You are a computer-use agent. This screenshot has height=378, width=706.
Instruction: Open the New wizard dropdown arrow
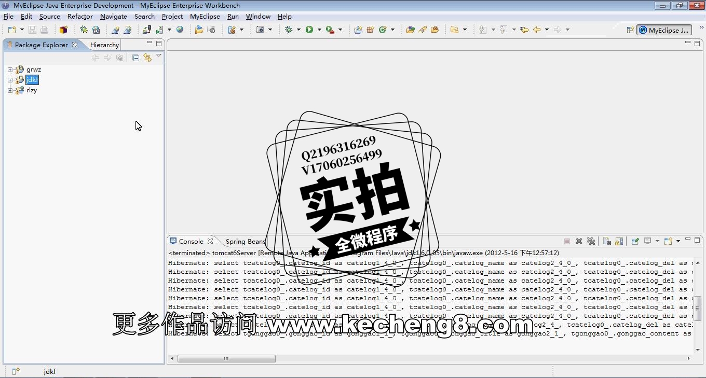click(22, 30)
